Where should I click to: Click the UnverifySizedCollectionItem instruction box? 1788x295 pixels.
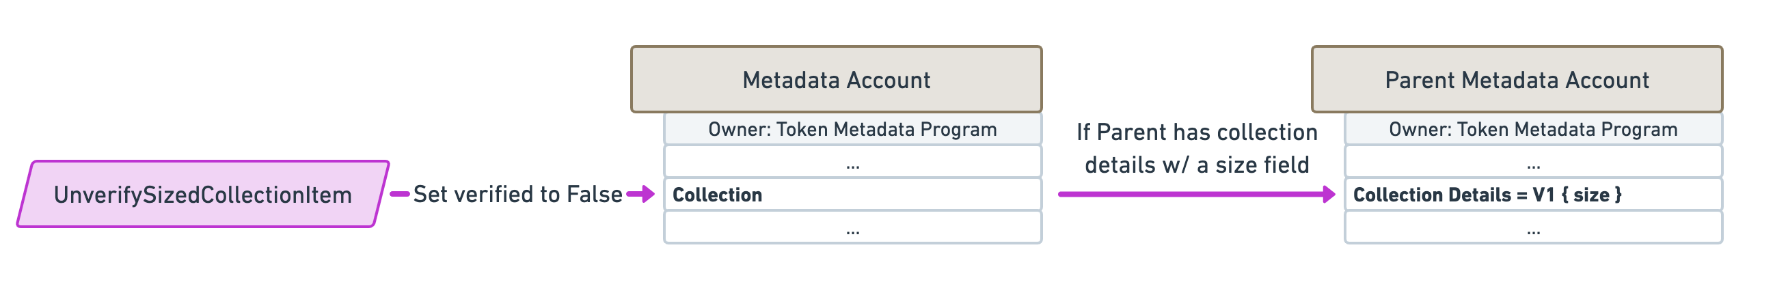point(203,195)
